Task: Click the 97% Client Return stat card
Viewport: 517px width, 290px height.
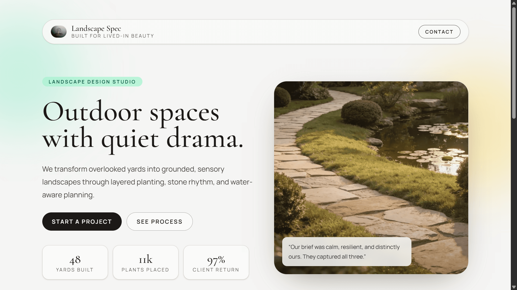Action: coord(216,262)
